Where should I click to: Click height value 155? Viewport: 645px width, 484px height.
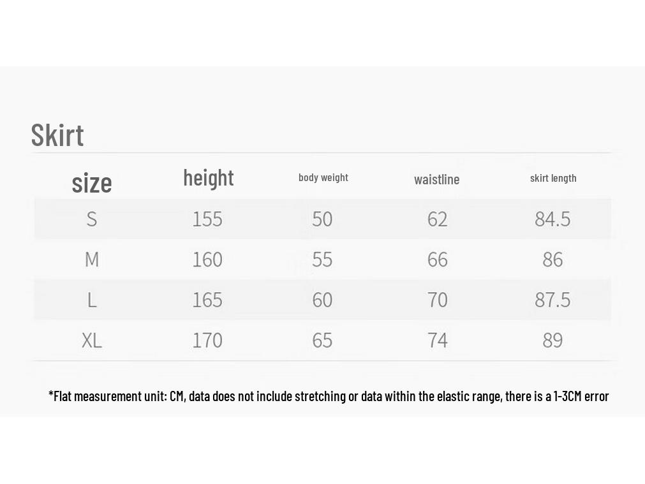(207, 219)
